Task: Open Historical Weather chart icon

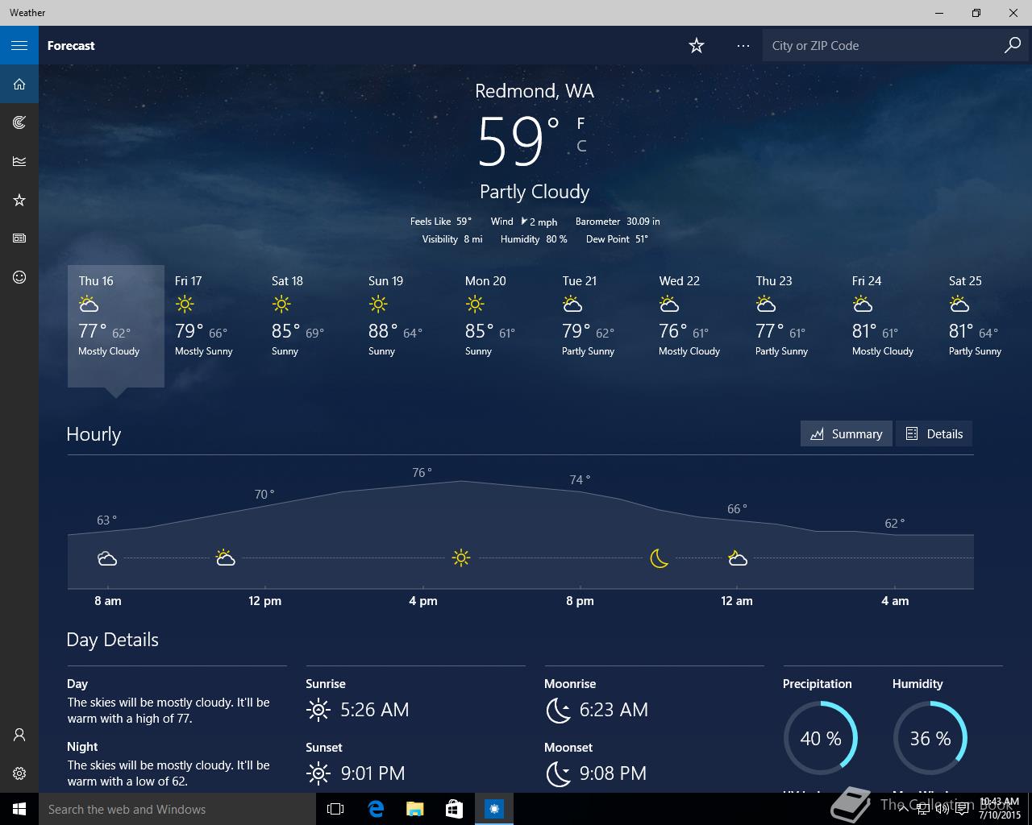Action: [19, 161]
